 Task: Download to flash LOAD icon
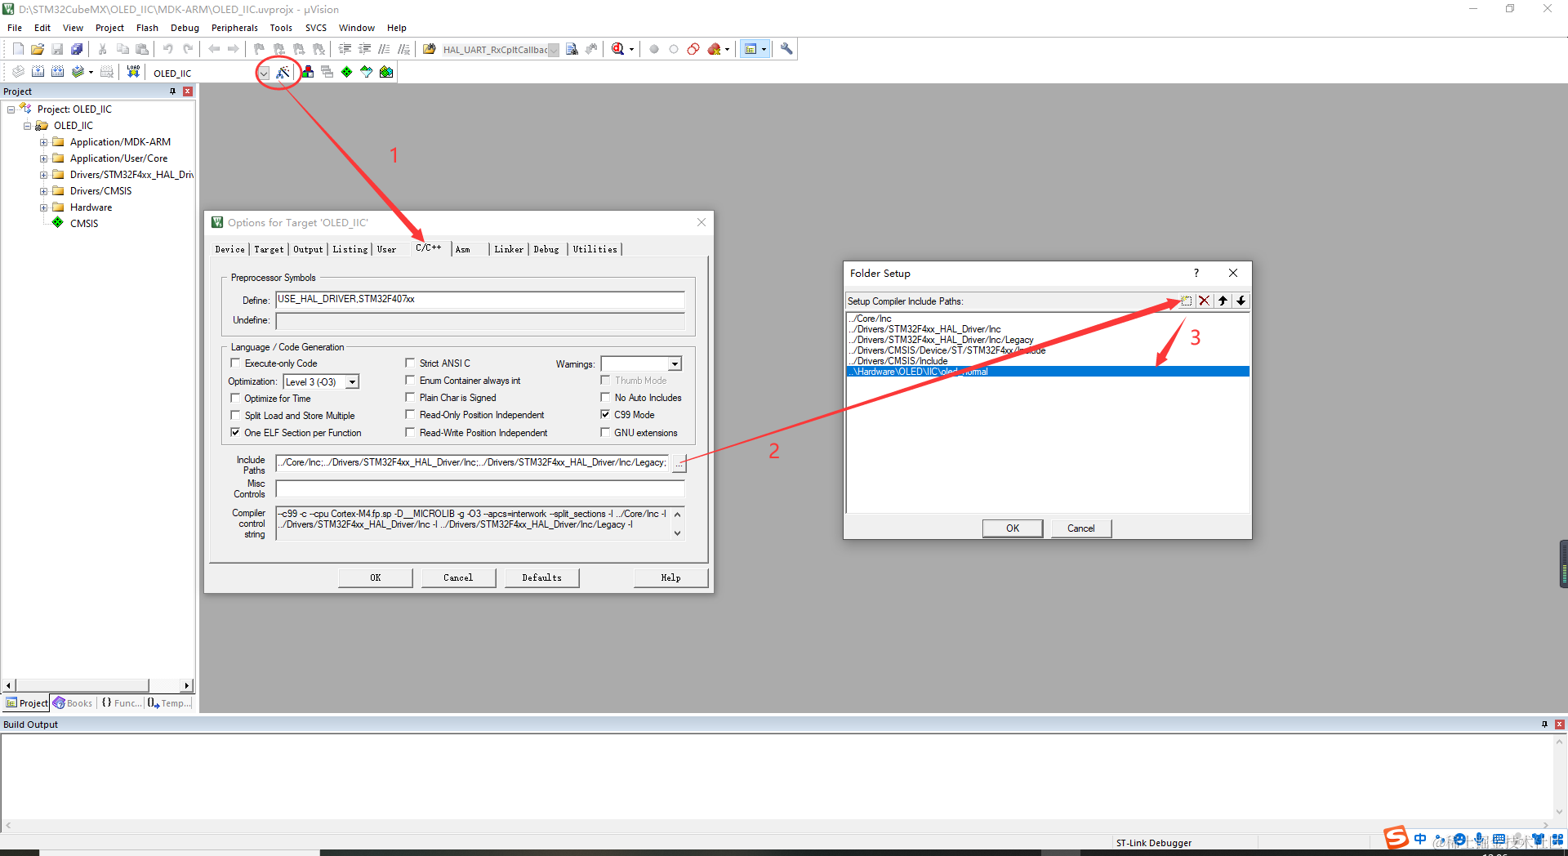click(x=133, y=72)
